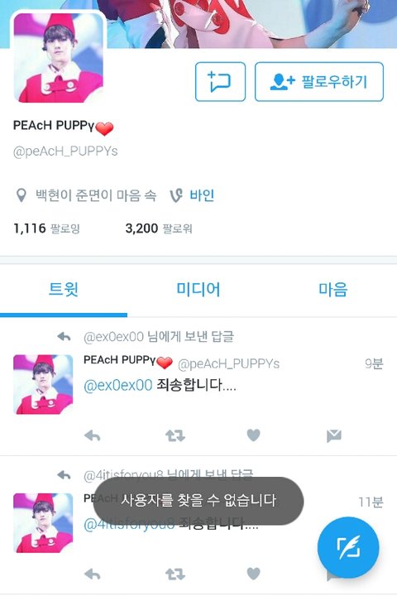Switch to the 미디어 tab
The image size is (397, 596).
(x=198, y=289)
